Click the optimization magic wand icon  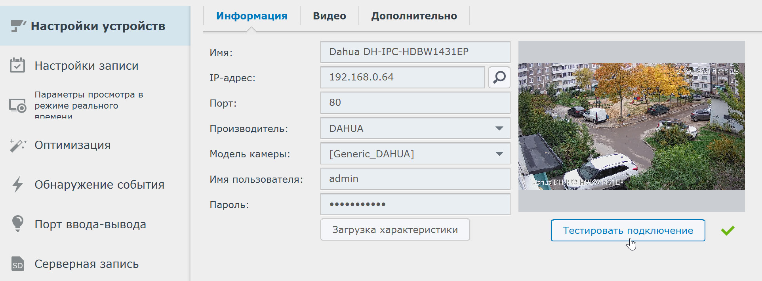pos(18,145)
